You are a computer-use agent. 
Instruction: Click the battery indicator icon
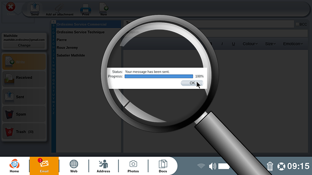click(x=224, y=166)
